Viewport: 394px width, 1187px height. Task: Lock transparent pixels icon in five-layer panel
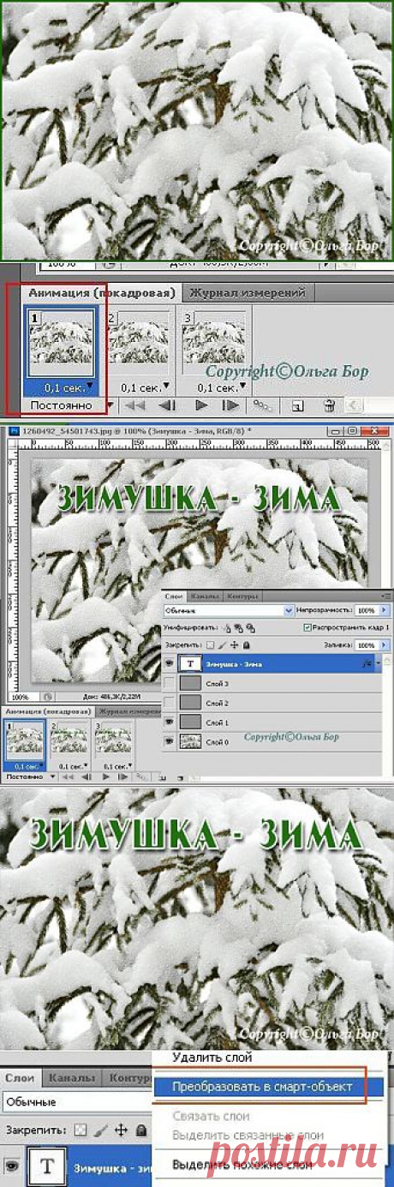coord(210,644)
